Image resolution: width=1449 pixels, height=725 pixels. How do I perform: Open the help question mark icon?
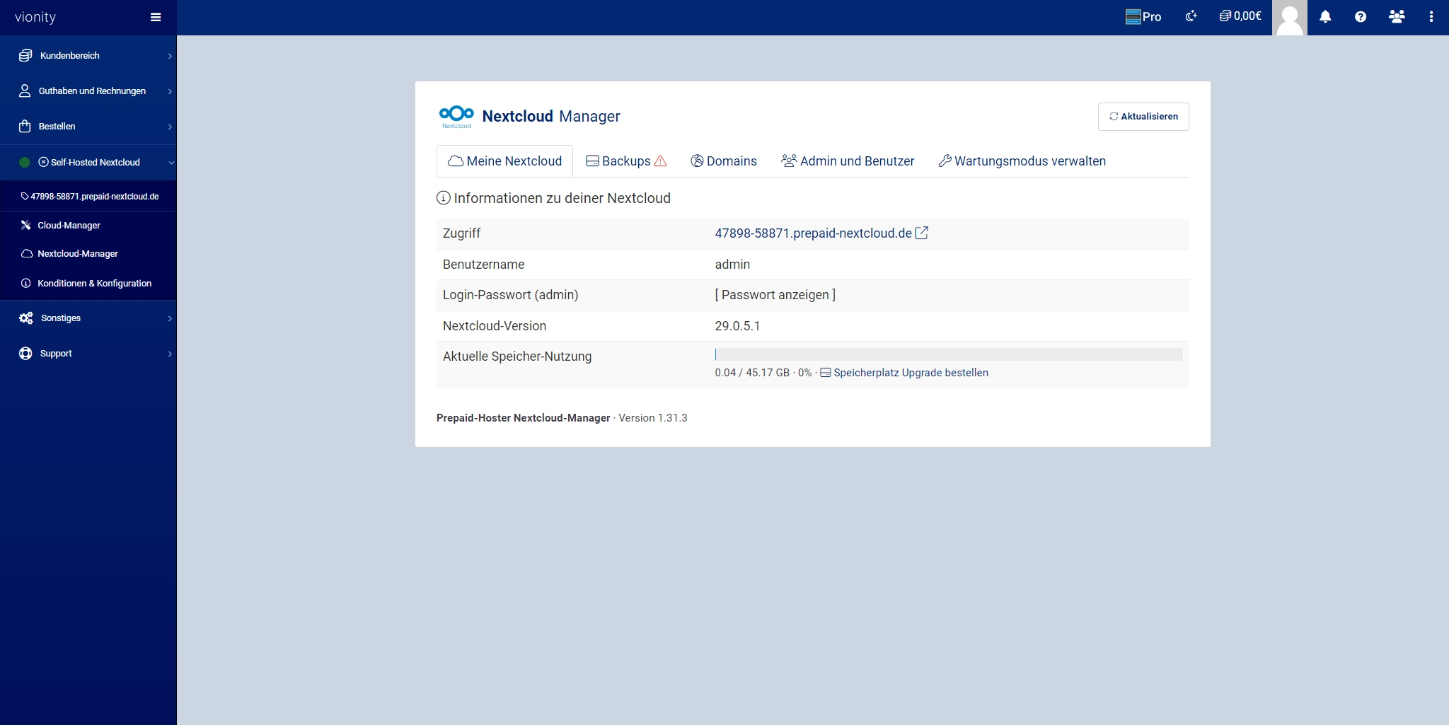[x=1361, y=17]
